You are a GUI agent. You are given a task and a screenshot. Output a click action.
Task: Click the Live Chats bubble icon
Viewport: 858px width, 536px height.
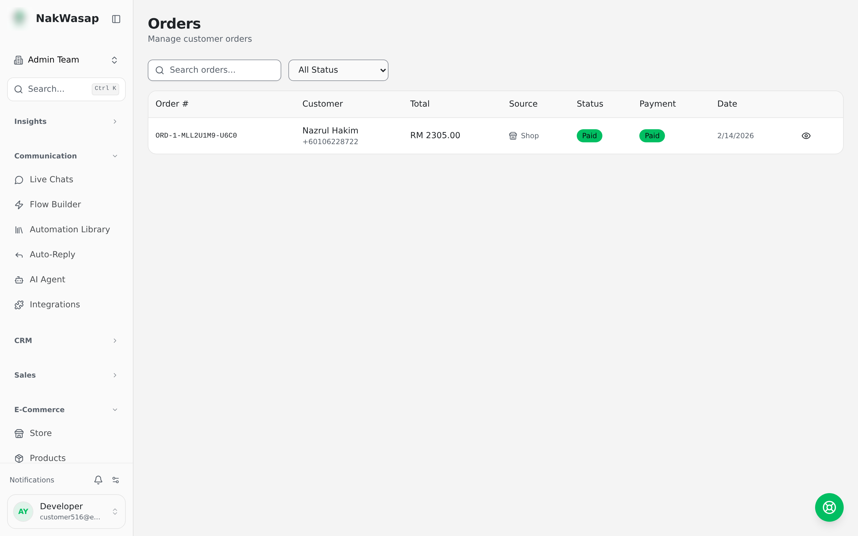pyautogui.click(x=19, y=180)
